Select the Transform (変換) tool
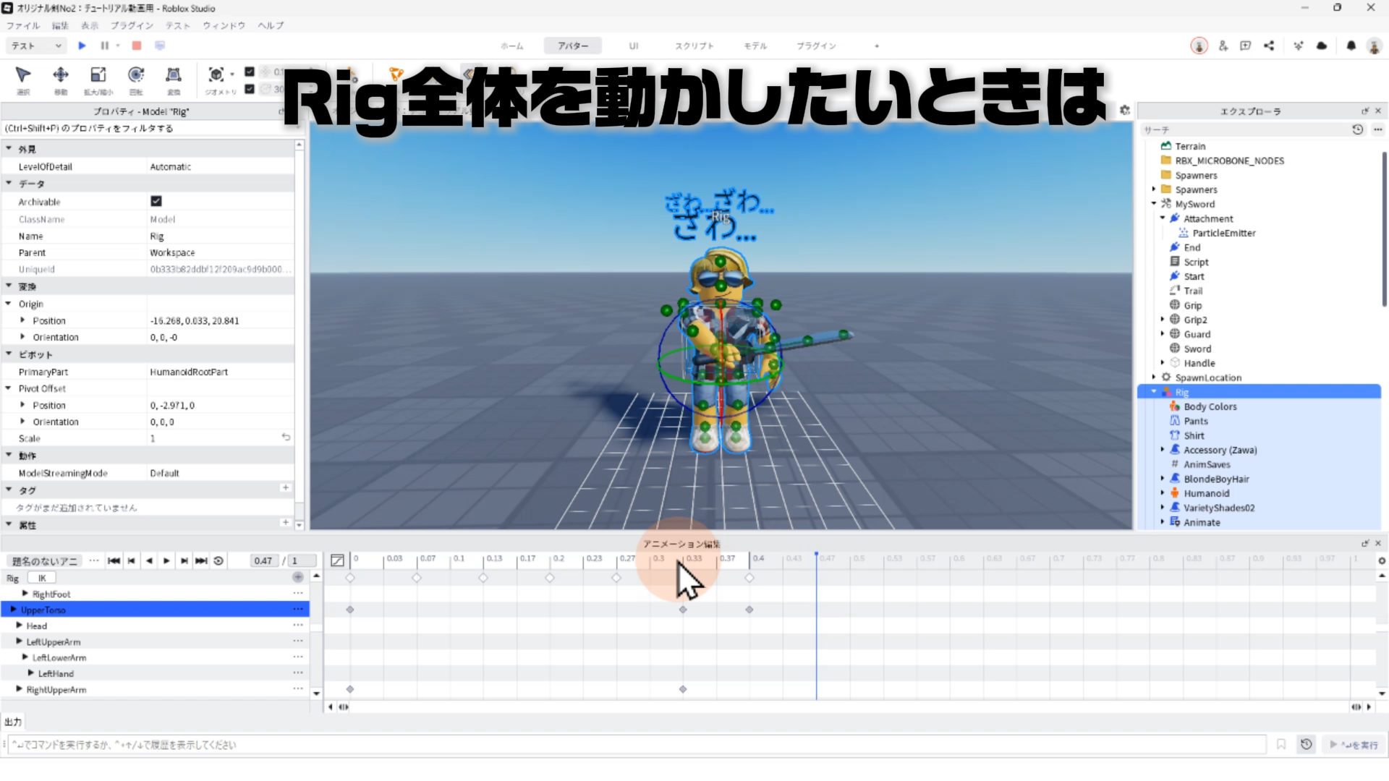Viewport: 1389px width, 781px height. pyautogui.click(x=173, y=75)
